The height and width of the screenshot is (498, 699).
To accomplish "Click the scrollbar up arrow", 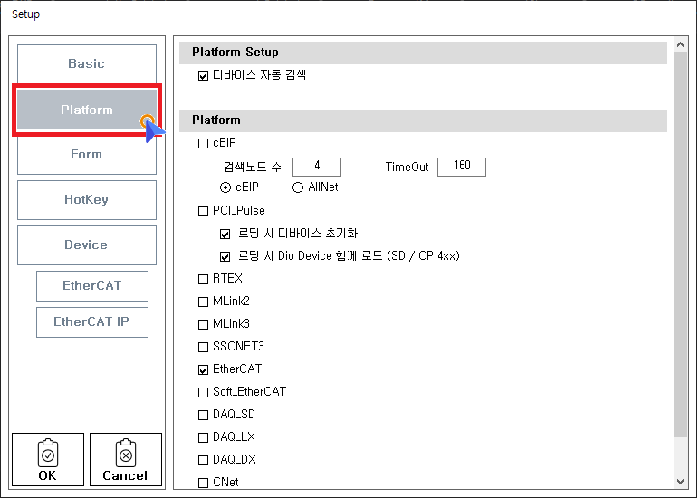I will coord(682,45).
